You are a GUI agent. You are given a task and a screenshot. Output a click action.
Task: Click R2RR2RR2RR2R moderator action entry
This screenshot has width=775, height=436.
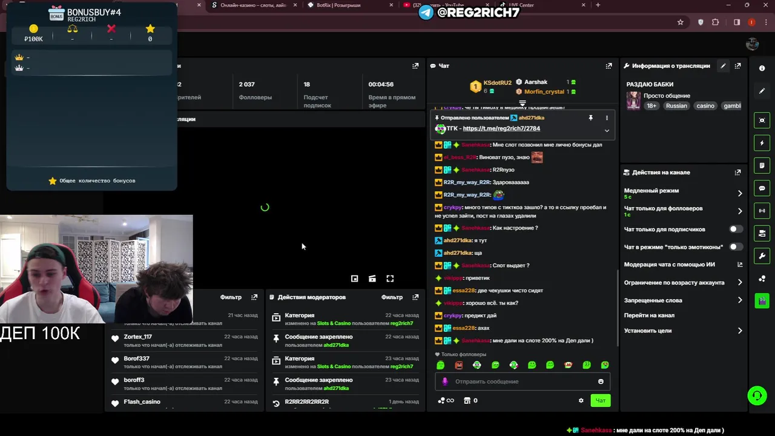(x=307, y=402)
